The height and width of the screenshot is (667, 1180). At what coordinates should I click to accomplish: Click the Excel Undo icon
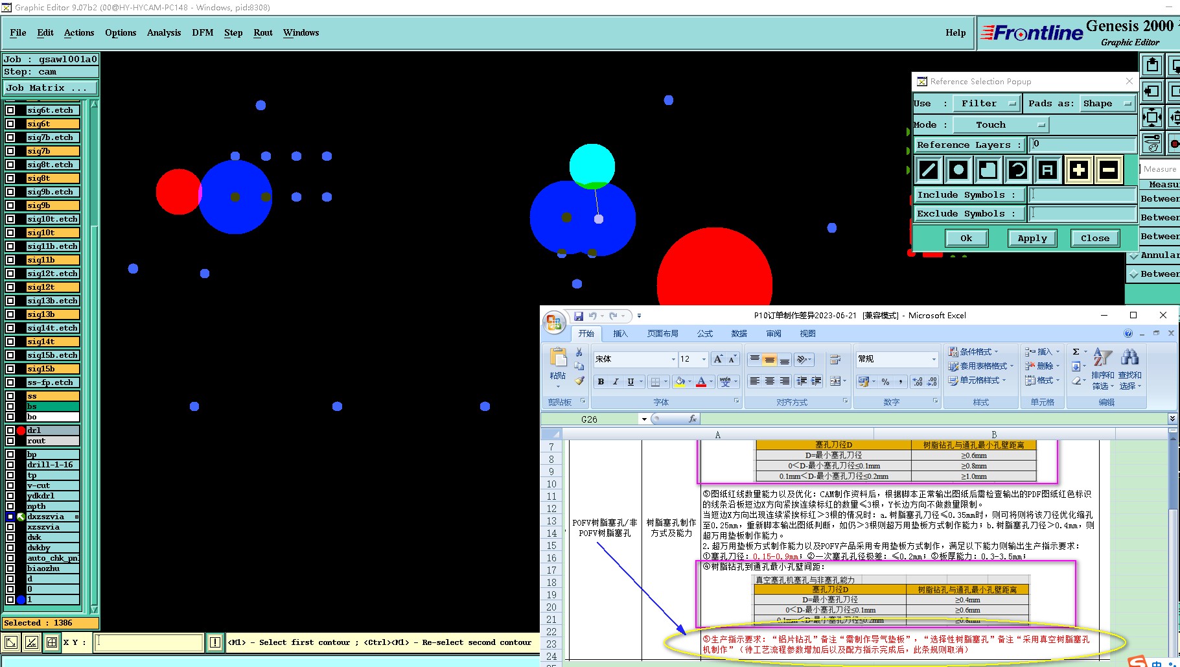click(x=592, y=316)
